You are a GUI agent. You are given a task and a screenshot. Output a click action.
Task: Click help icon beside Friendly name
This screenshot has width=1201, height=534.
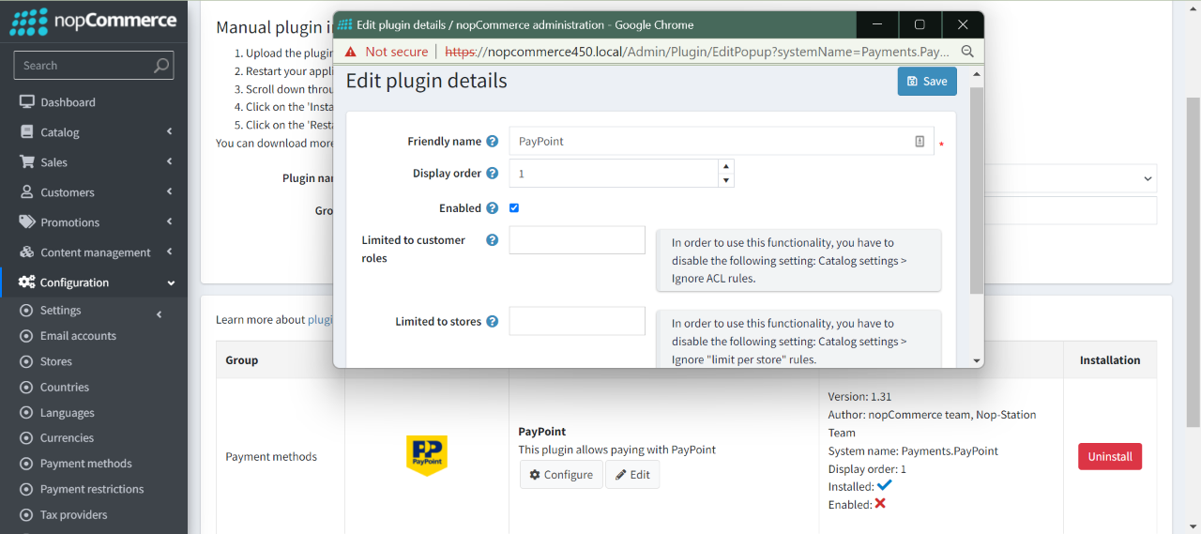(492, 142)
